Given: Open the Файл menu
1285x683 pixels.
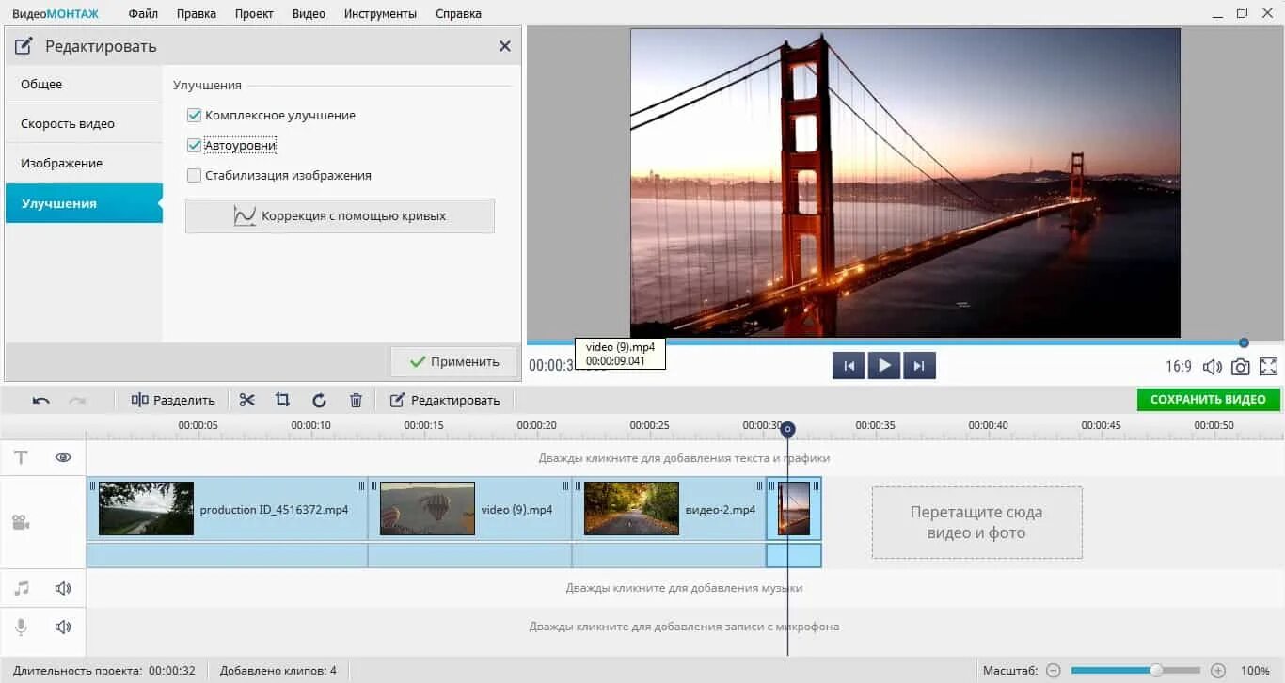Looking at the screenshot, I should click(143, 13).
